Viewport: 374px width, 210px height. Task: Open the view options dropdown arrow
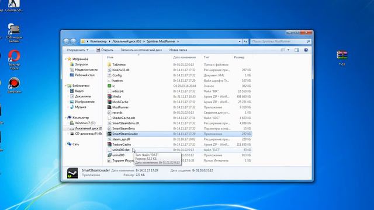[x=288, y=50]
